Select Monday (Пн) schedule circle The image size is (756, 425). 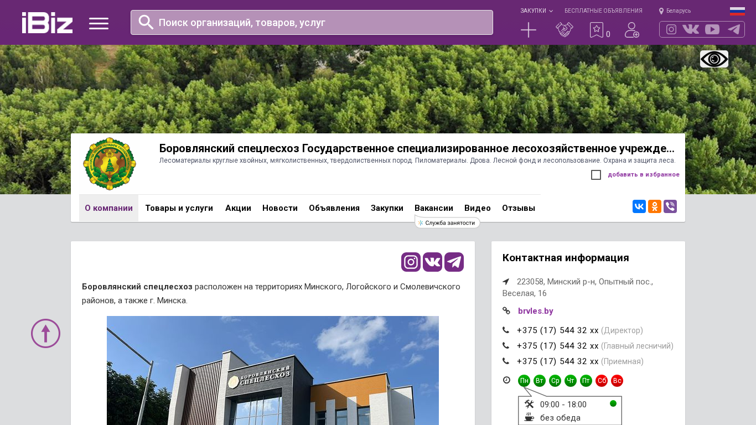[524, 381]
